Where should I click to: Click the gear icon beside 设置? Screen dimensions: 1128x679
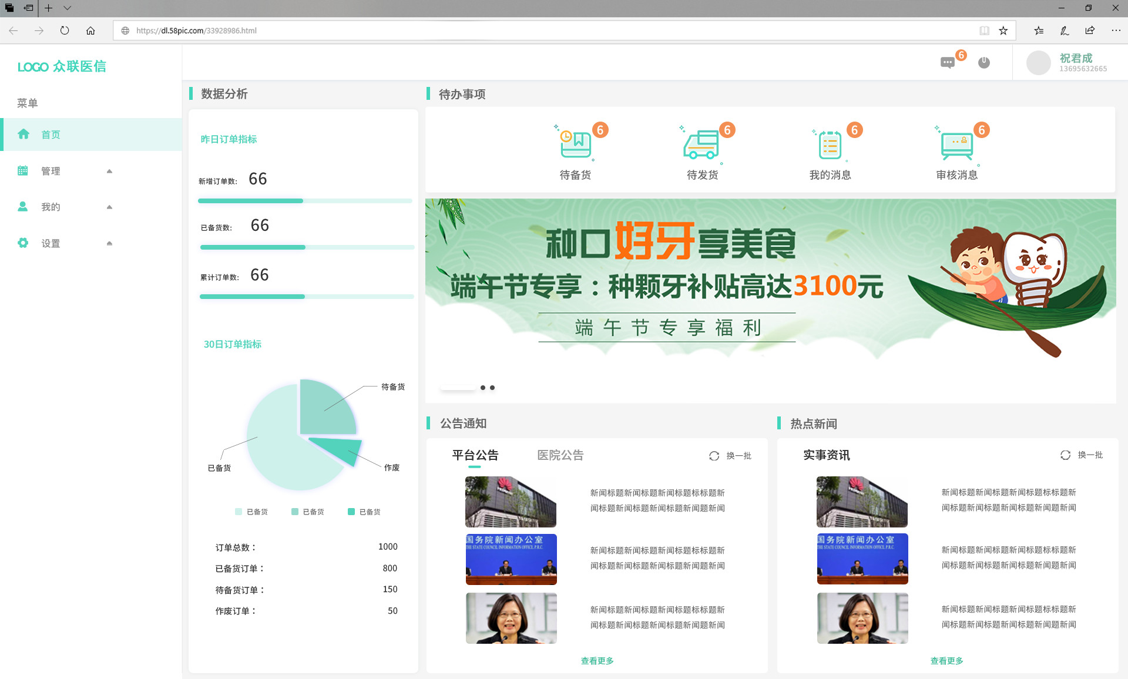[x=23, y=243]
